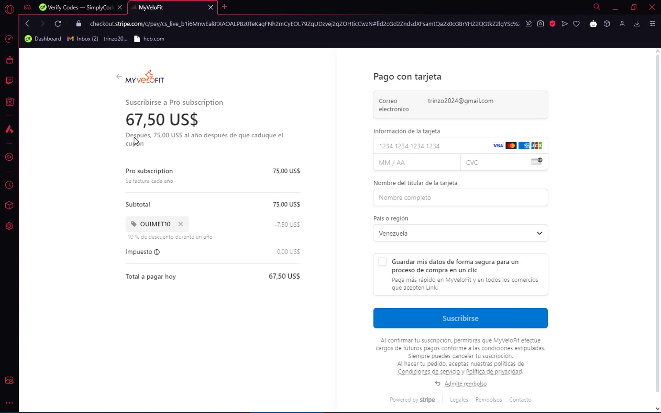The image size is (661, 413).
Task: Open a new tab with plus button
Action: click(x=224, y=7)
